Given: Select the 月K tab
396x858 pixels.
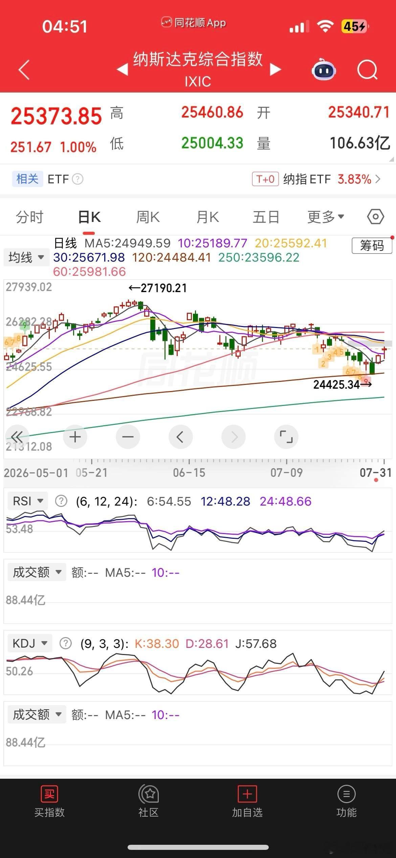Looking at the screenshot, I should (x=207, y=217).
